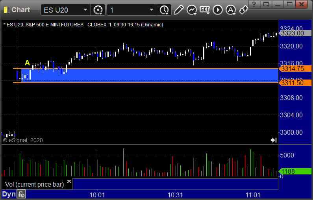Click the 3320.00 price axis label
The height and width of the screenshot is (200, 313).
tap(291, 46)
